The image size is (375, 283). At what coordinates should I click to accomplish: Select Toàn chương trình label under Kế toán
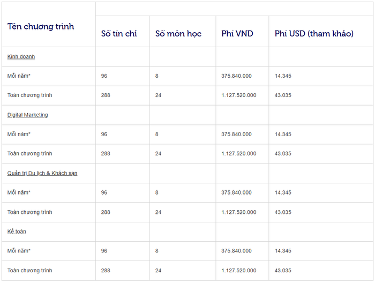[x=29, y=270]
